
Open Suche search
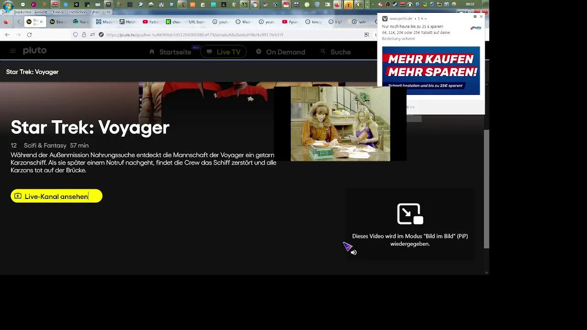tap(336, 52)
